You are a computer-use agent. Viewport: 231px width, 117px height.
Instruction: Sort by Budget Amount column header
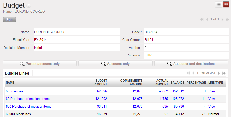tap(101, 82)
